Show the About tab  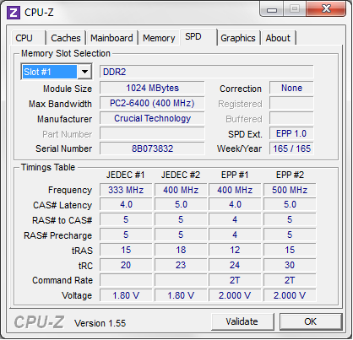coord(278,38)
